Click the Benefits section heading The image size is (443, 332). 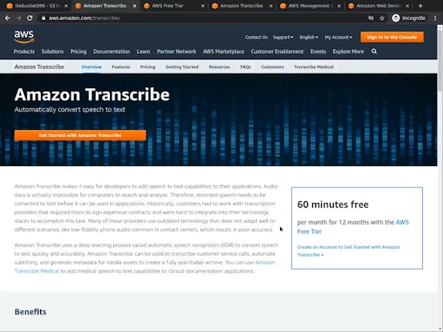(30, 312)
